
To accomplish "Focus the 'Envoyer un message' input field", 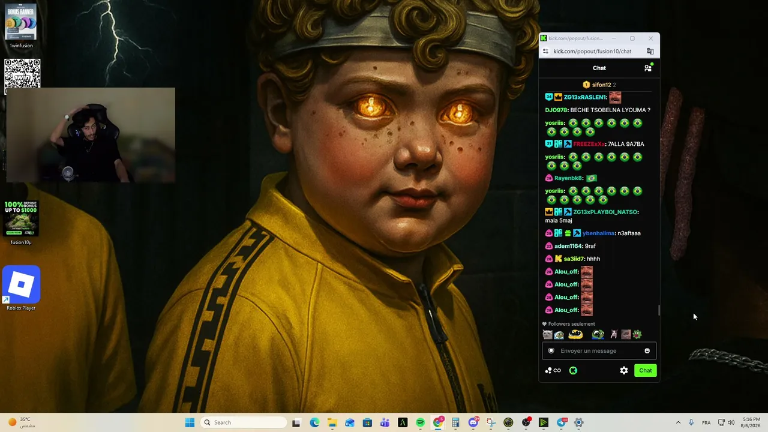I will (599, 351).
